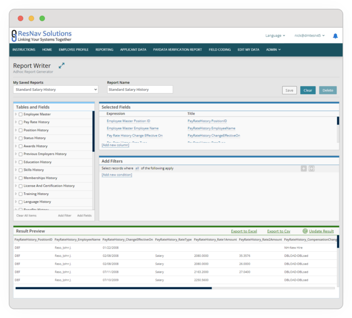Screen dimensions: 352x318
Task: Click the Report Name input field
Action: point(140,90)
